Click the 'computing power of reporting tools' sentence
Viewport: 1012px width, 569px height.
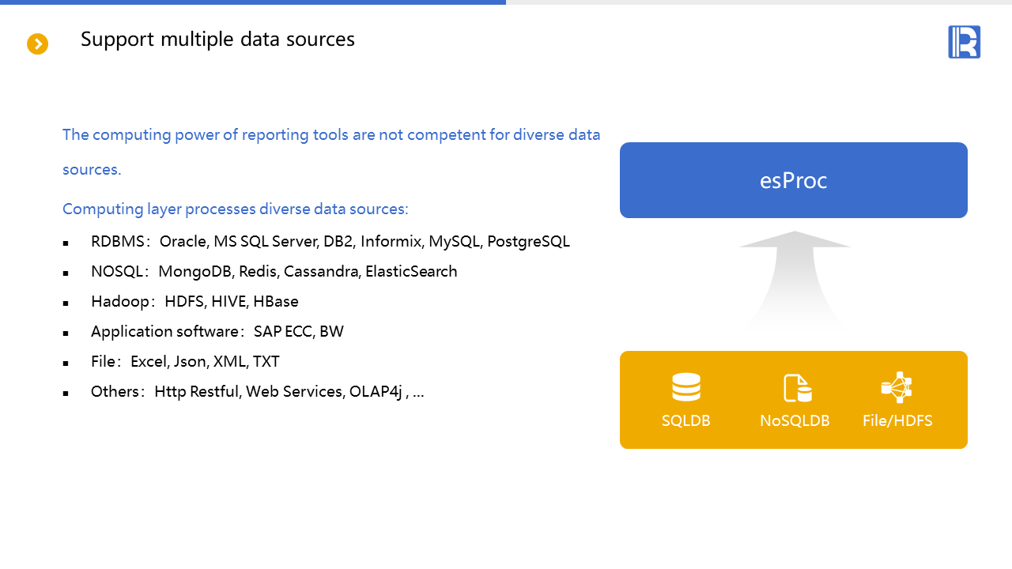pyautogui.click(x=330, y=135)
